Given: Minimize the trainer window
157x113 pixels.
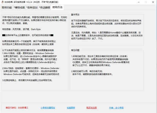Looking at the screenshot, I should click(139, 2).
